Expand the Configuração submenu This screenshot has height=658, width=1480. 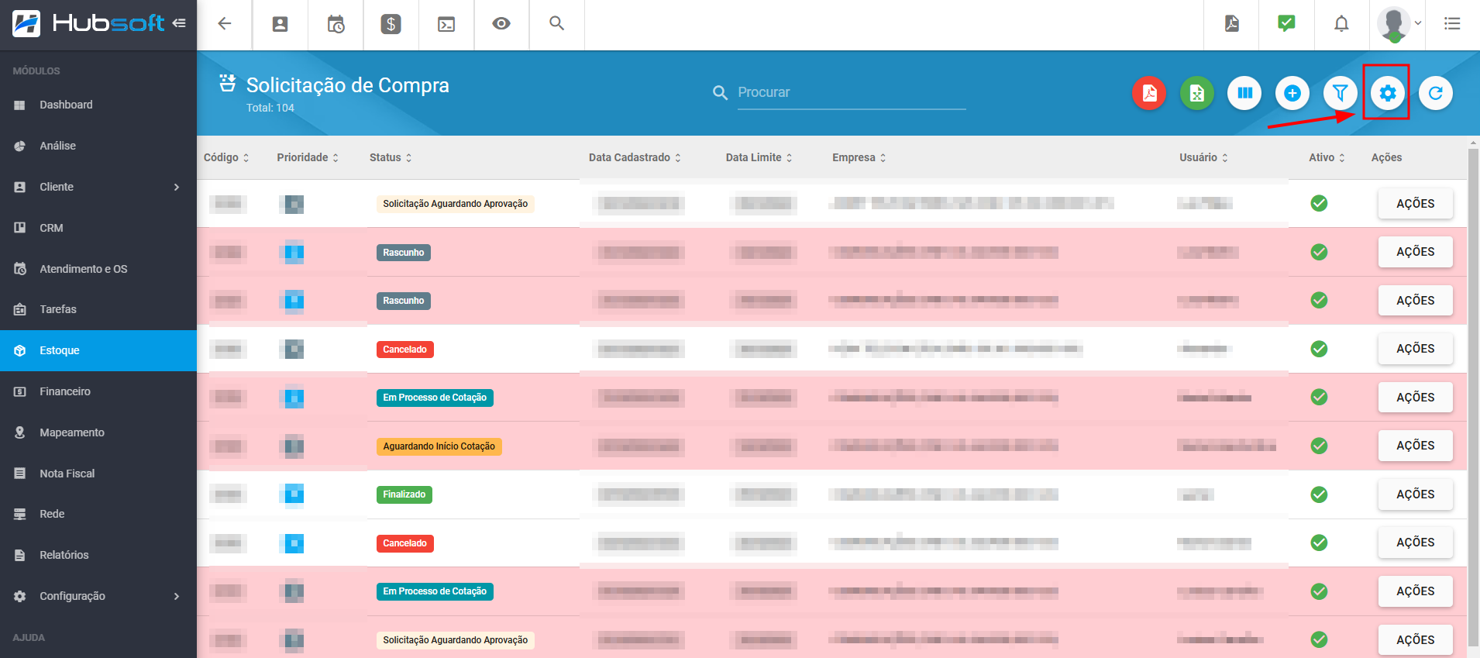[x=98, y=596]
